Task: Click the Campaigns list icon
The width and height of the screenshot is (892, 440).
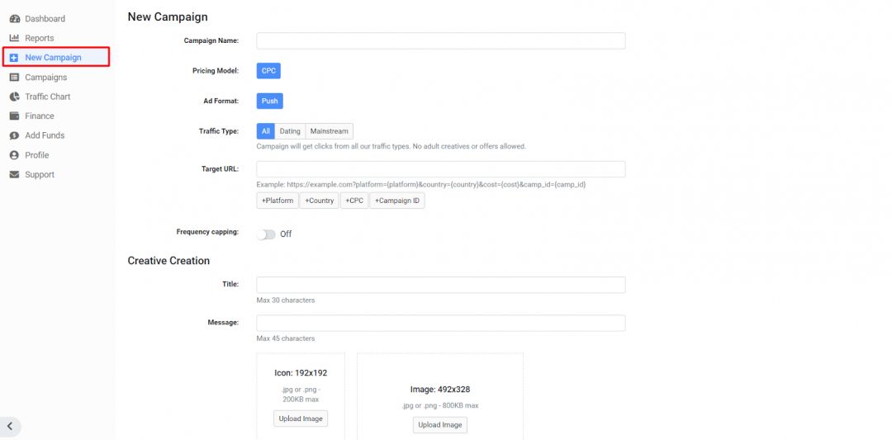Action: pyautogui.click(x=14, y=78)
